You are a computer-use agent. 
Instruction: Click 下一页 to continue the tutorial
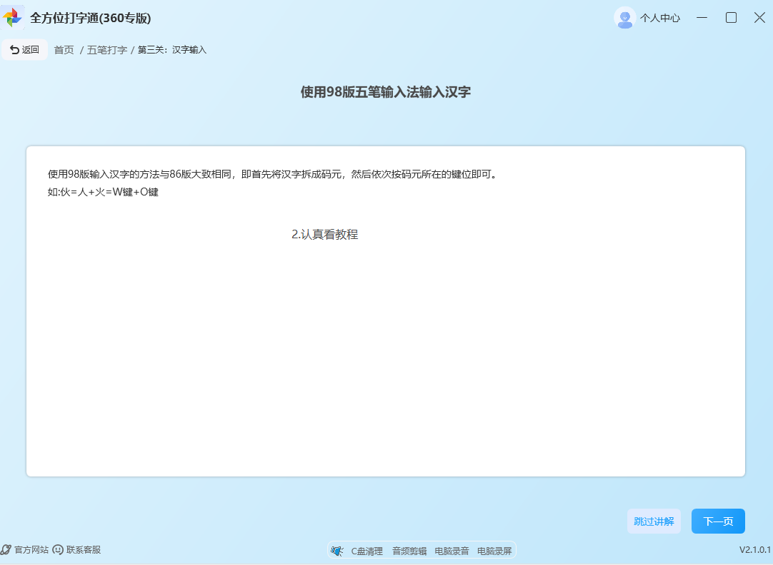pyautogui.click(x=718, y=521)
